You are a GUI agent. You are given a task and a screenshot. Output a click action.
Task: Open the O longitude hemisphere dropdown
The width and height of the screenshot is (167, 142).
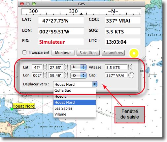pyautogui.click(x=78, y=75)
